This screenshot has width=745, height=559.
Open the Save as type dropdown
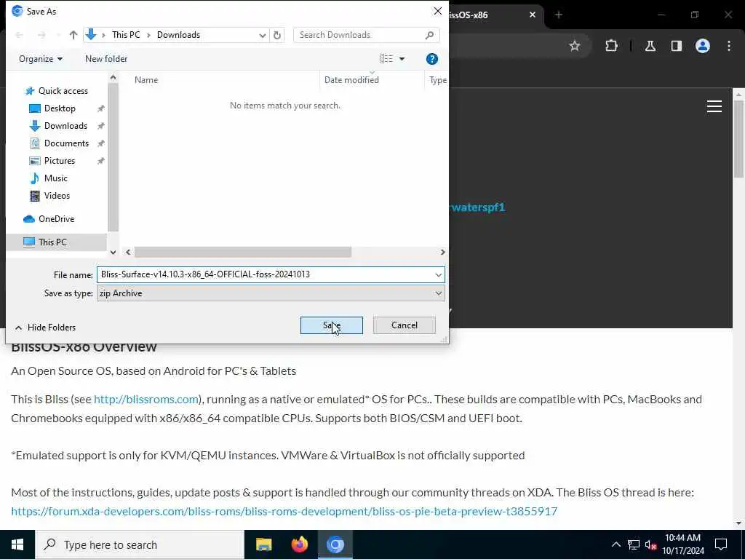(x=271, y=293)
